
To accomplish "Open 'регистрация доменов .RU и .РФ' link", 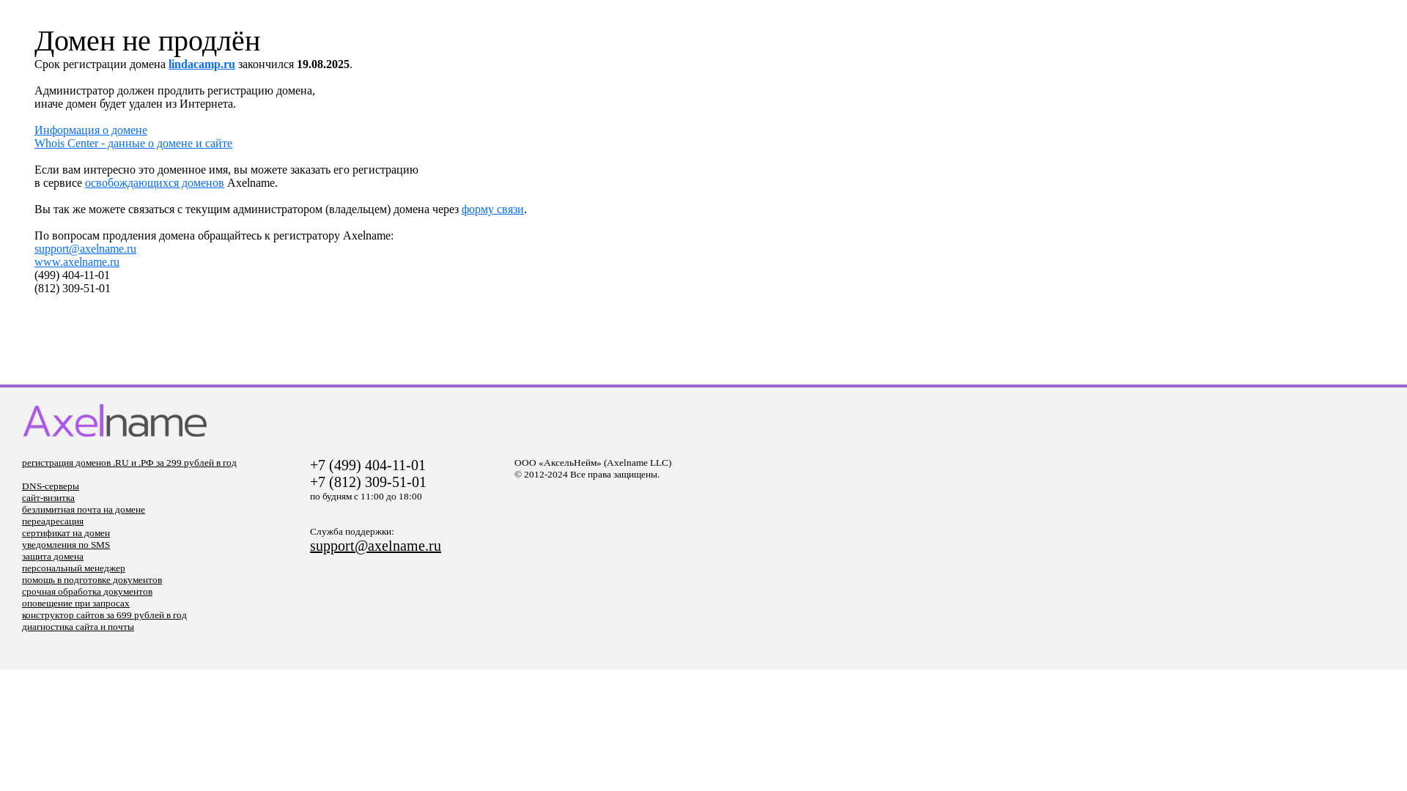I will [129, 463].
